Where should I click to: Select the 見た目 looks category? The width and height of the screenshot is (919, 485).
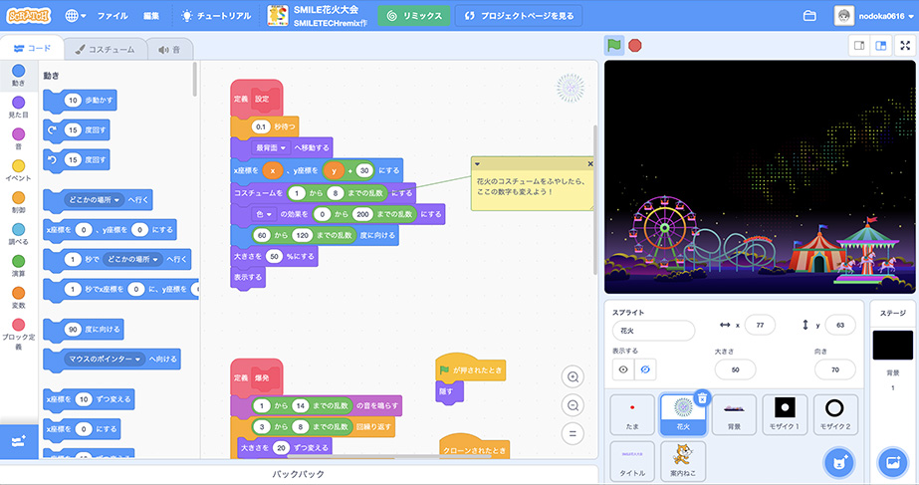click(x=19, y=108)
